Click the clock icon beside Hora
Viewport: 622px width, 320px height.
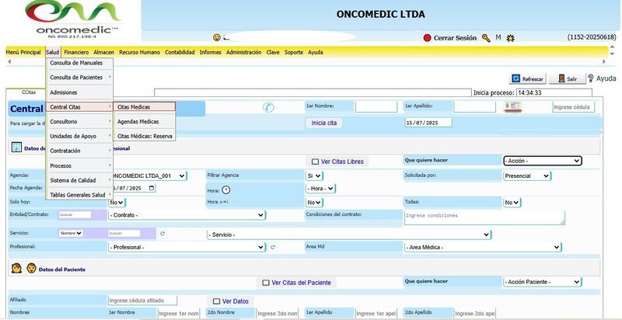click(226, 190)
